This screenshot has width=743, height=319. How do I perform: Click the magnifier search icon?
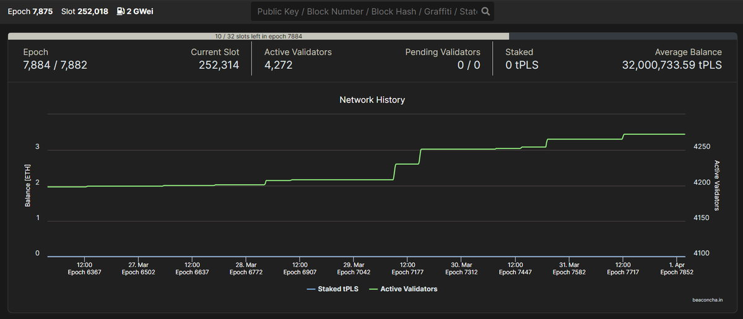click(x=485, y=11)
